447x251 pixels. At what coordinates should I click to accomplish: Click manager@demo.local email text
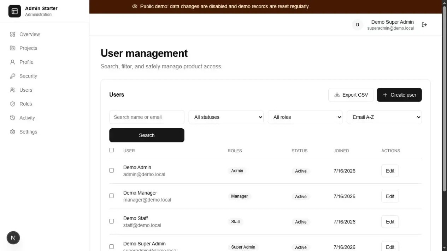(x=147, y=200)
